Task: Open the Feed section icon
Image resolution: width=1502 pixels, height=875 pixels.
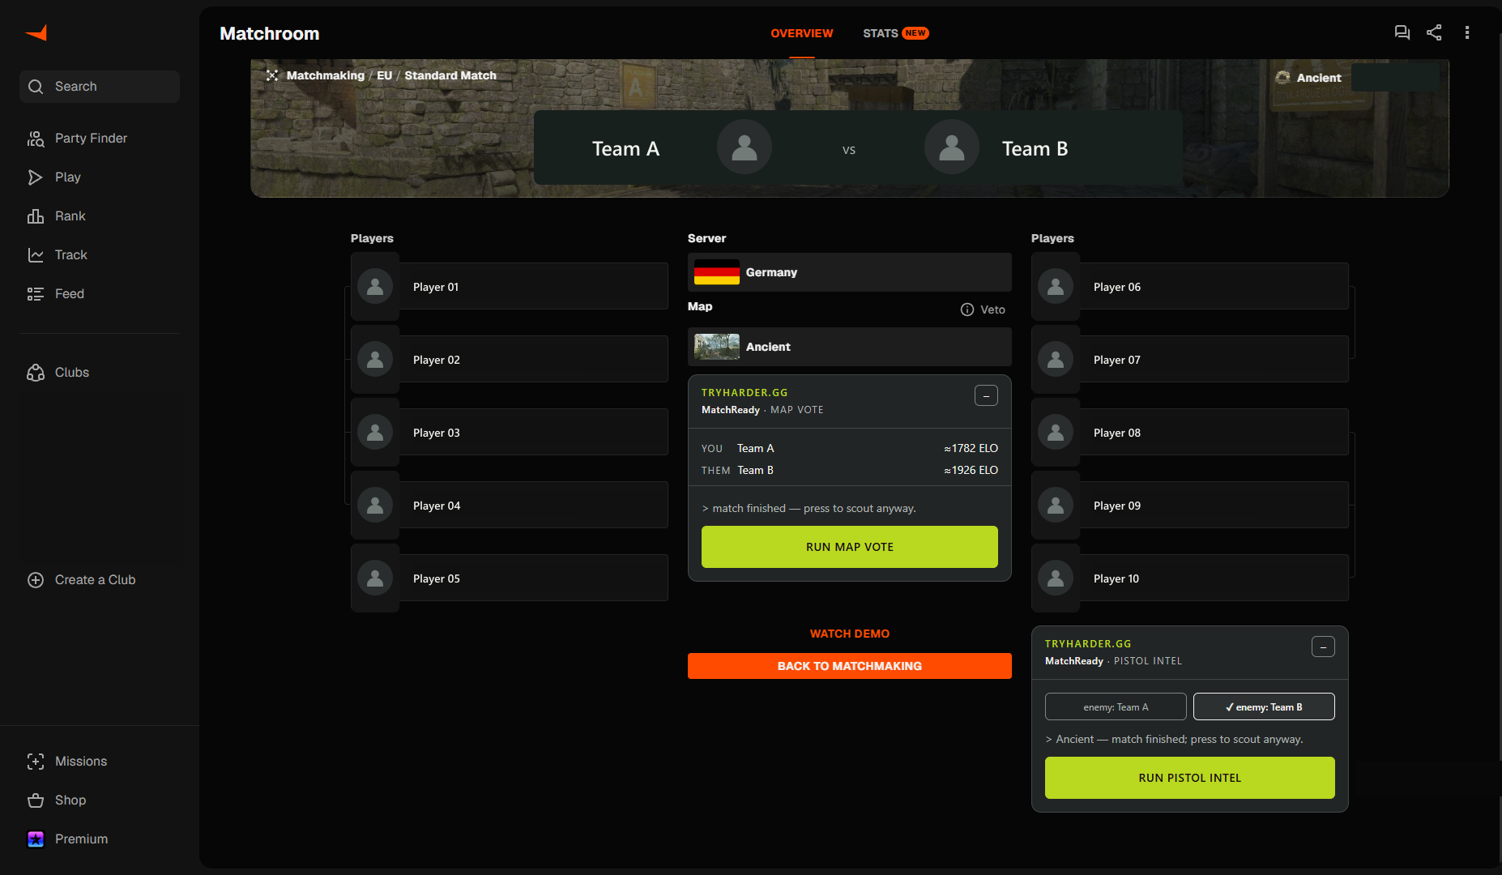Action: [x=35, y=294]
